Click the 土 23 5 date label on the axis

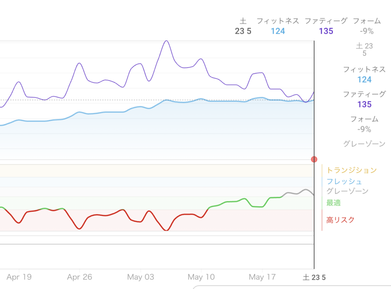(314, 277)
